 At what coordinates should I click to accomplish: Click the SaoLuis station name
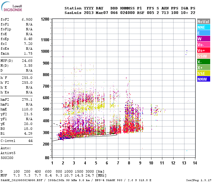pos(73,13)
